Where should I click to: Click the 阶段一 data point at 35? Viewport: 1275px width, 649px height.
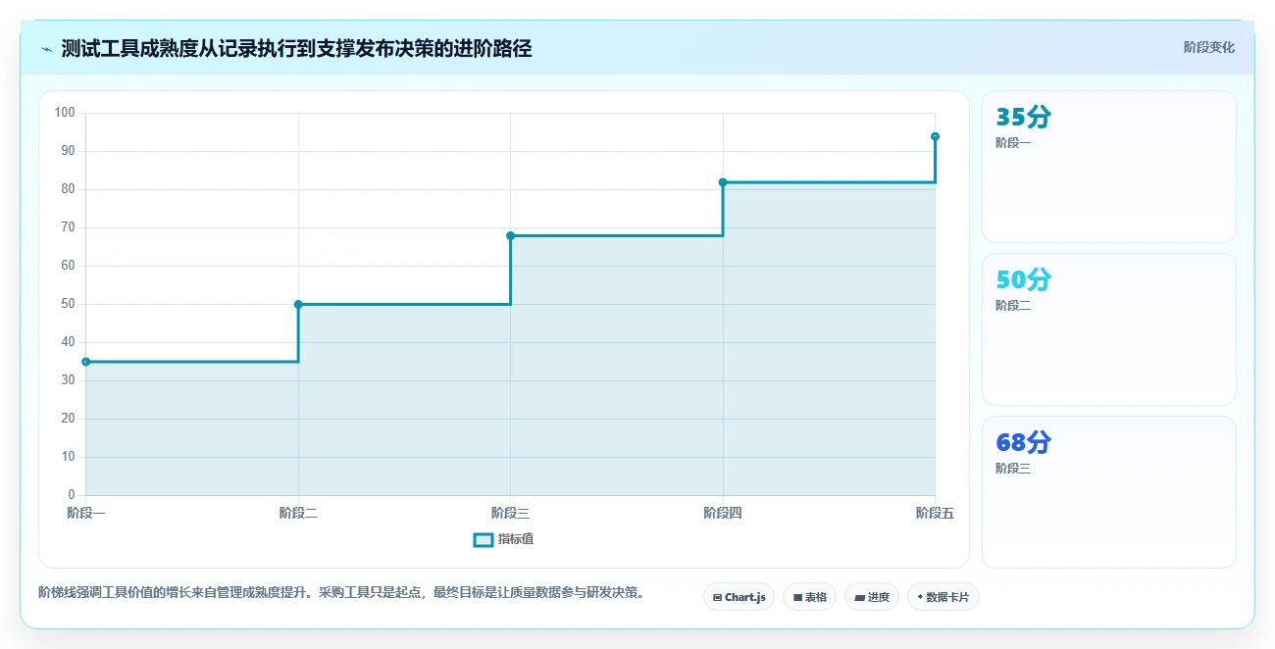coord(86,362)
